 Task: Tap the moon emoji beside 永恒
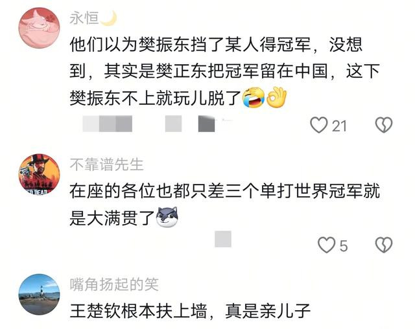pyautogui.click(x=108, y=18)
